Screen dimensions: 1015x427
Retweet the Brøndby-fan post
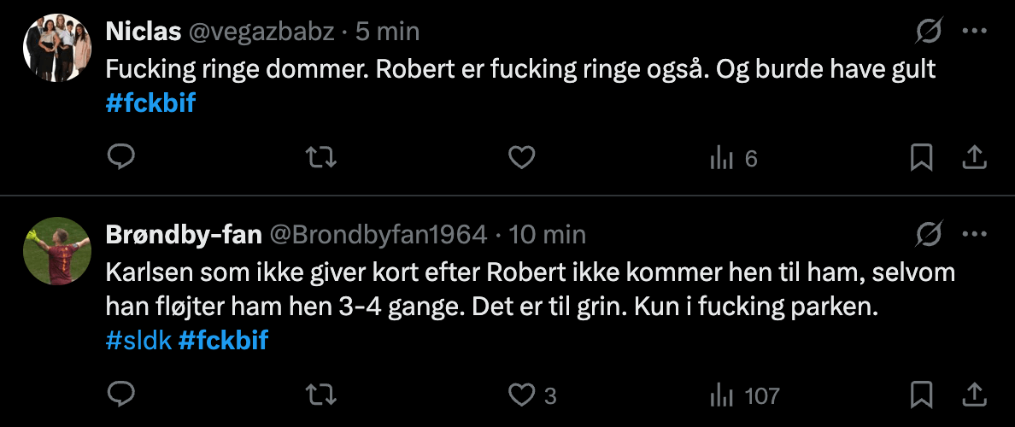point(321,395)
